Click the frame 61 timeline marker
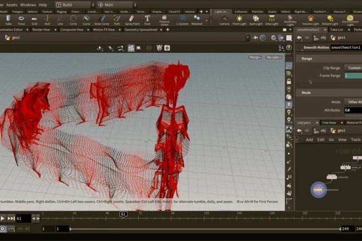Viewport: 362px width, 241px height. click(123, 214)
